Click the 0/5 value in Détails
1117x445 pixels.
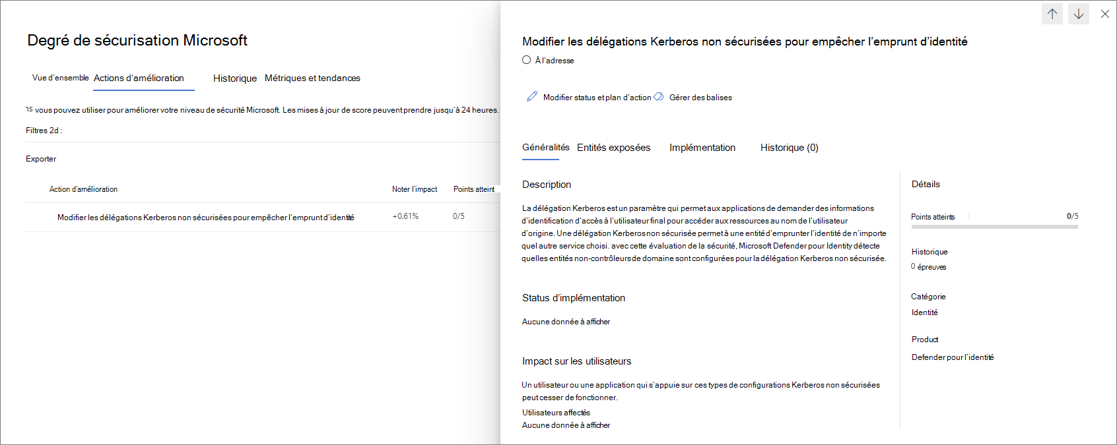(1072, 216)
